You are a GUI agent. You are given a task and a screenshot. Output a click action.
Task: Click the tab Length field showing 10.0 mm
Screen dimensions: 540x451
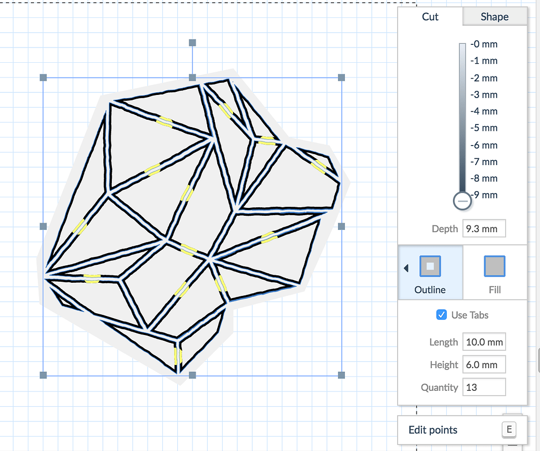tap(484, 341)
